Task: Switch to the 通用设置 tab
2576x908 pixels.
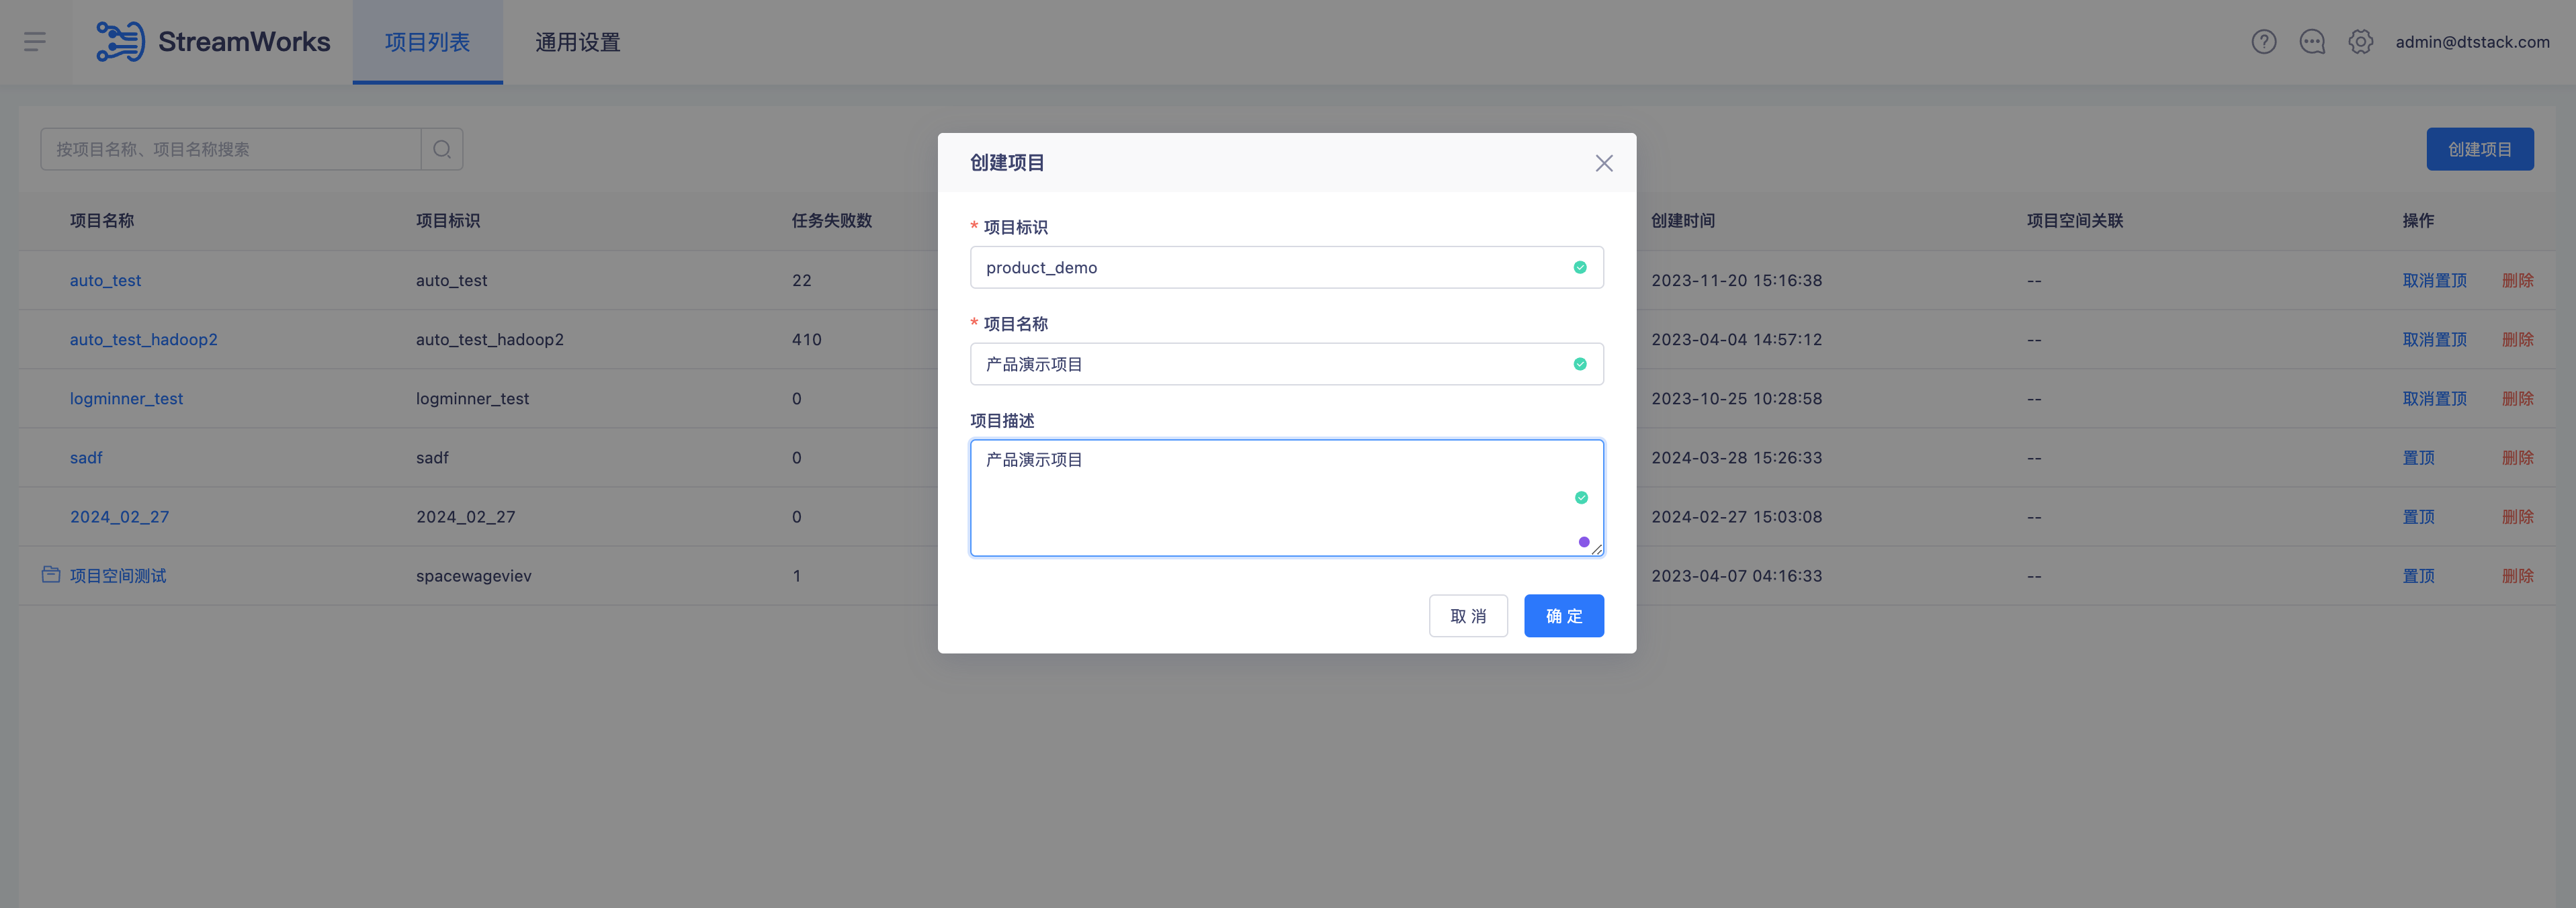Action: click(x=578, y=42)
